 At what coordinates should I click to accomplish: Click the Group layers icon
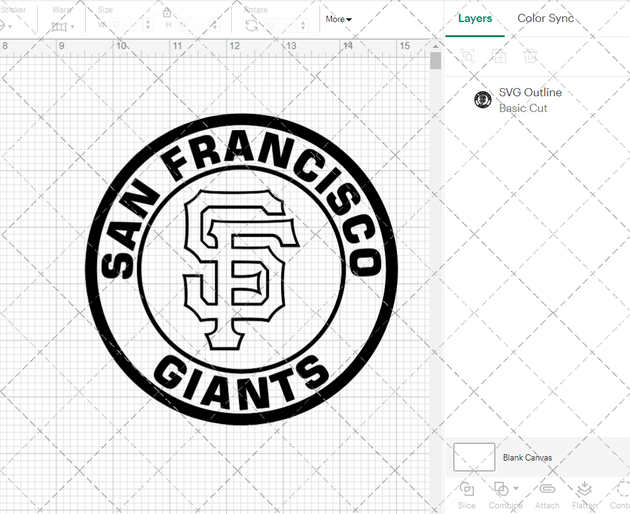click(x=467, y=56)
